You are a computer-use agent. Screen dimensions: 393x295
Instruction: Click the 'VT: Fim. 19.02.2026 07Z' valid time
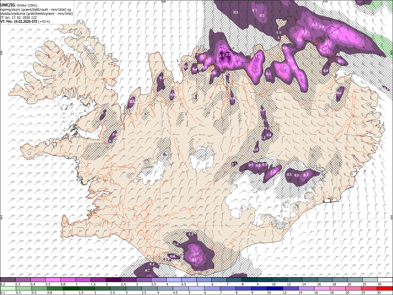pyautogui.click(x=19, y=22)
